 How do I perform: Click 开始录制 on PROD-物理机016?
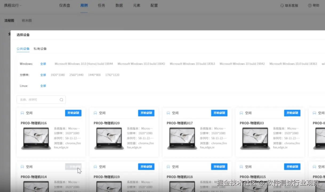coord(73,113)
